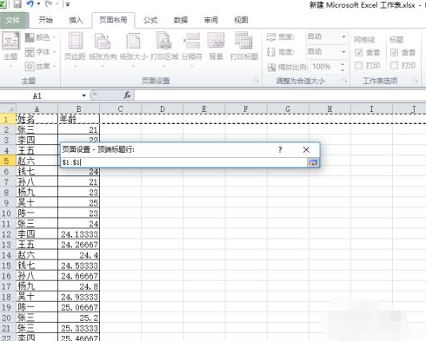Open Sheet Options dialog launcher
The width and height of the screenshot is (426, 341).
click(416, 81)
